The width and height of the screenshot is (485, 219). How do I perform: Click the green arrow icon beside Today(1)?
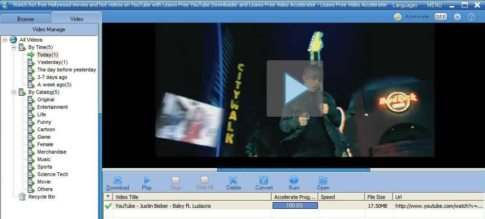(31, 55)
